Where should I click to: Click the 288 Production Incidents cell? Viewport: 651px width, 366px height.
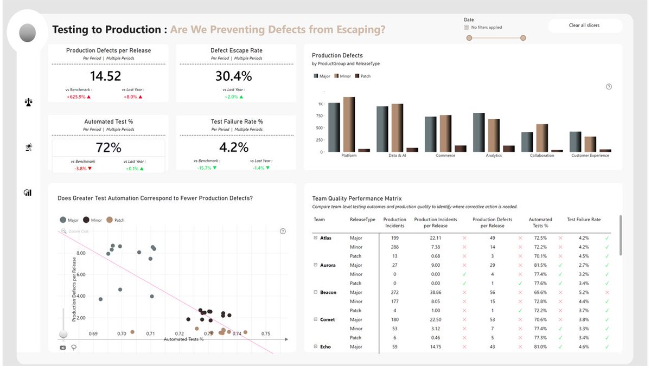pos(394,247)
